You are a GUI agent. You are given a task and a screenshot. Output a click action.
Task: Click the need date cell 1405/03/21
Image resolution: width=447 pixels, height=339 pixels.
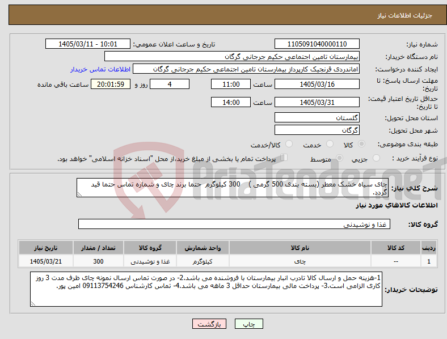[45, 261]
